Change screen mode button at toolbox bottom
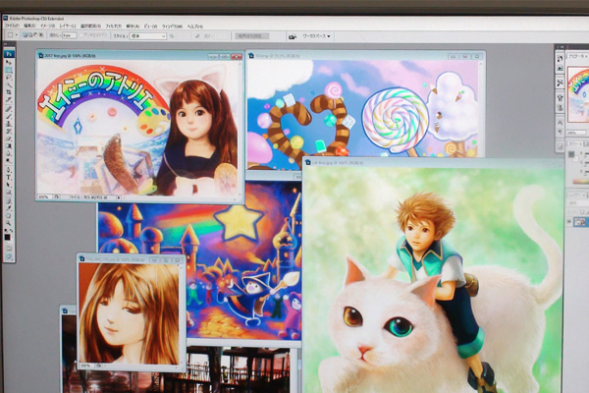Screen dimensions: 589x393 tap(9, 257)
